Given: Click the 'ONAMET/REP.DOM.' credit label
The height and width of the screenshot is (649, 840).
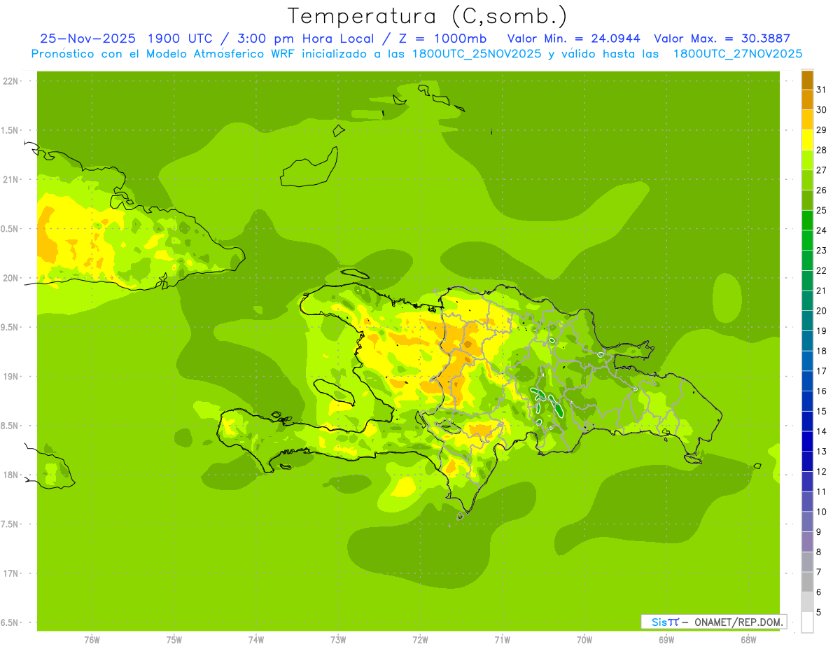Looking at the screenshot, I should (x=739, y=622).
